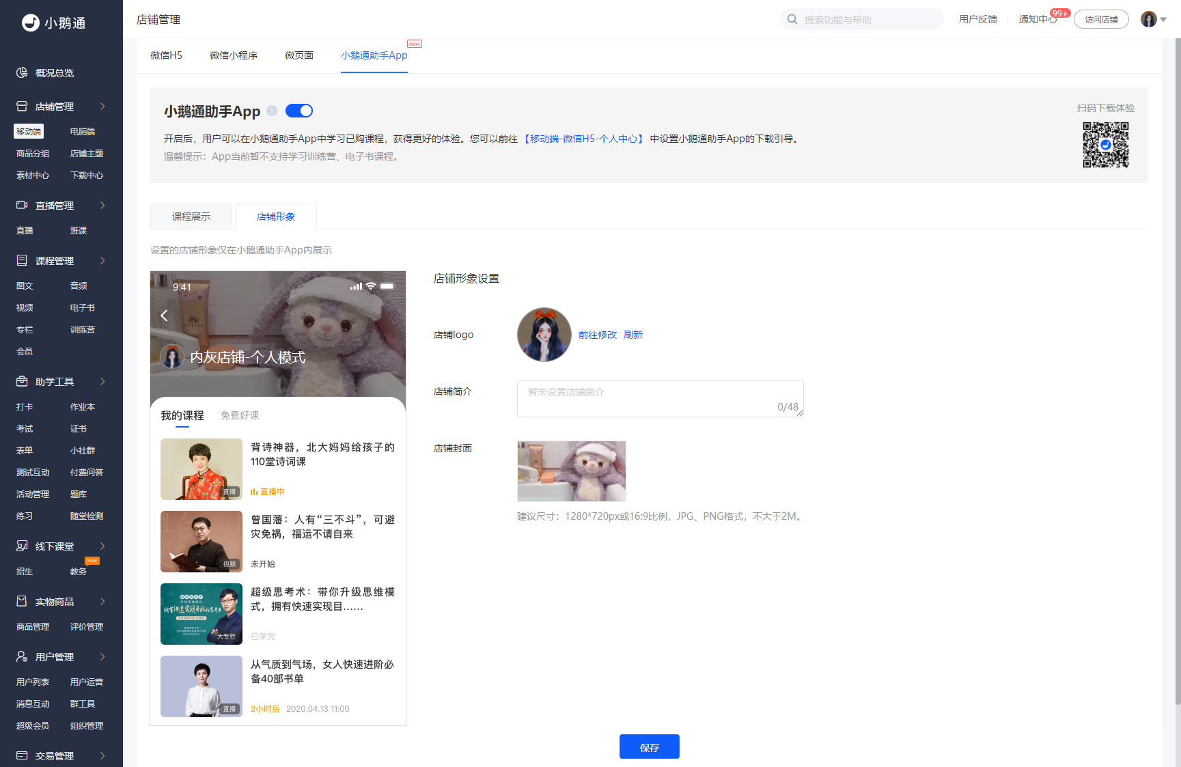This screenshot has height=767, width=1181.
Task: Switch to the 微页面 tab
Action: pyautogui.click(x=299, y=55)
